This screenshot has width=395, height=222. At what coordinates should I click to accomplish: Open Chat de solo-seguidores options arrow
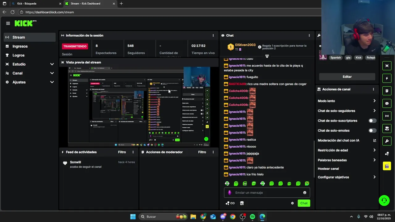pos(374,111)
